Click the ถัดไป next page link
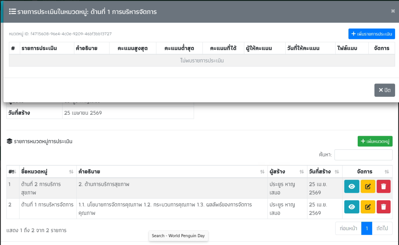The image size is (399, 245). 382,229
